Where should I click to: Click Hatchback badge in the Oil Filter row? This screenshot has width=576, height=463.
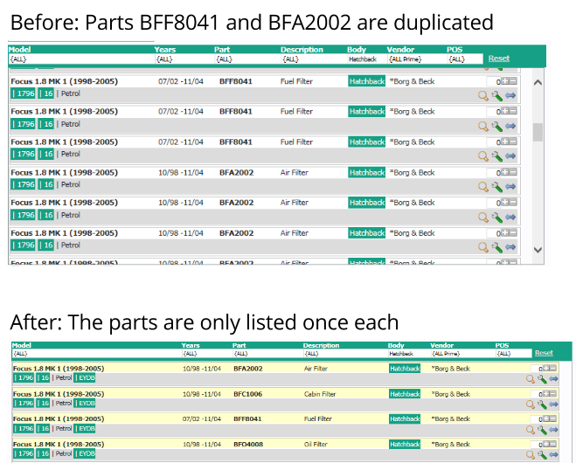[404, 443]
